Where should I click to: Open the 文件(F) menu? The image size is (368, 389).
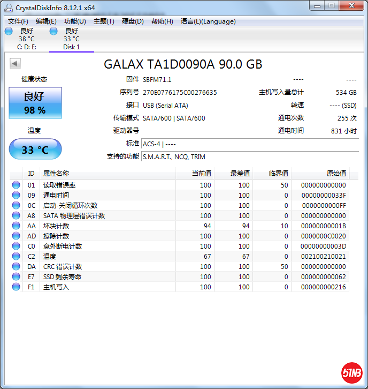pos(18,21)
